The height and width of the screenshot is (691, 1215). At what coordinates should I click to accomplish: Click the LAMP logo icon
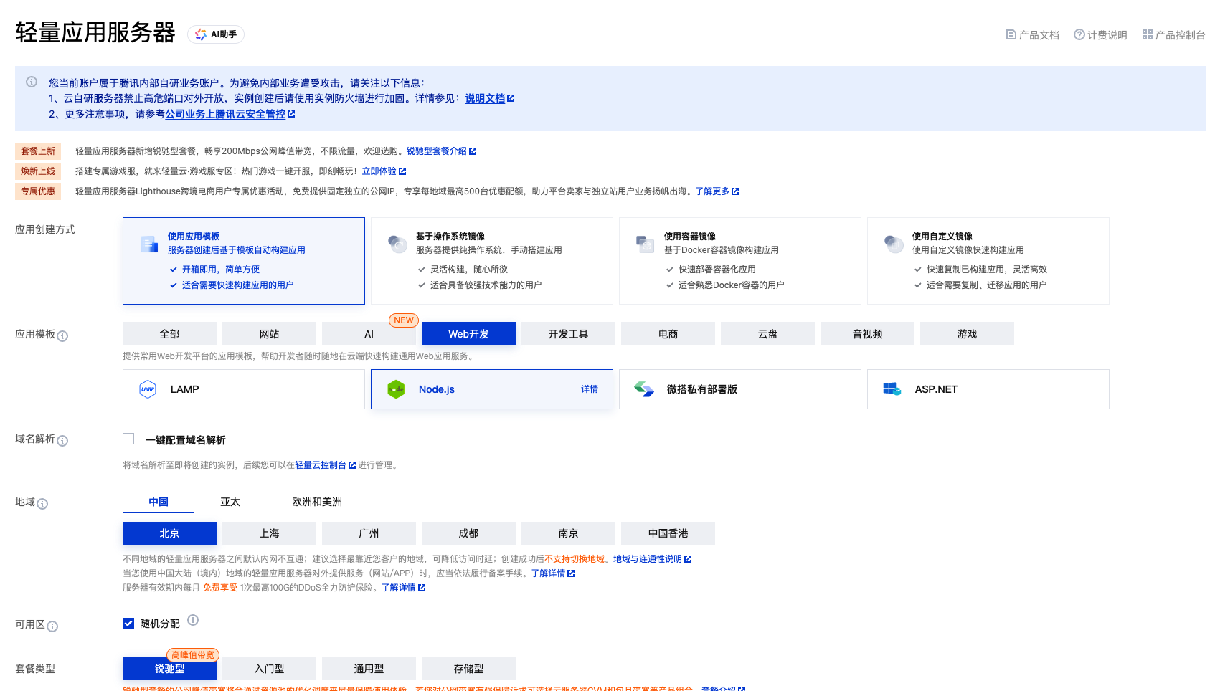pyautogui.click(x=148, y=389)
